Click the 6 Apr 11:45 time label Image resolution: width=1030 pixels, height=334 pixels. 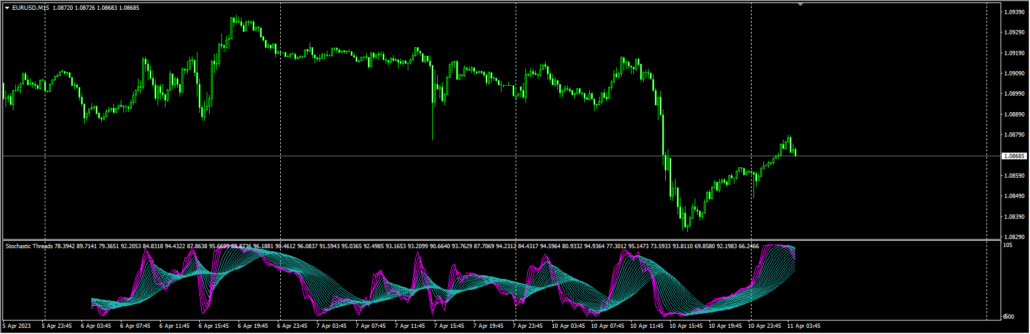[174, 326]
